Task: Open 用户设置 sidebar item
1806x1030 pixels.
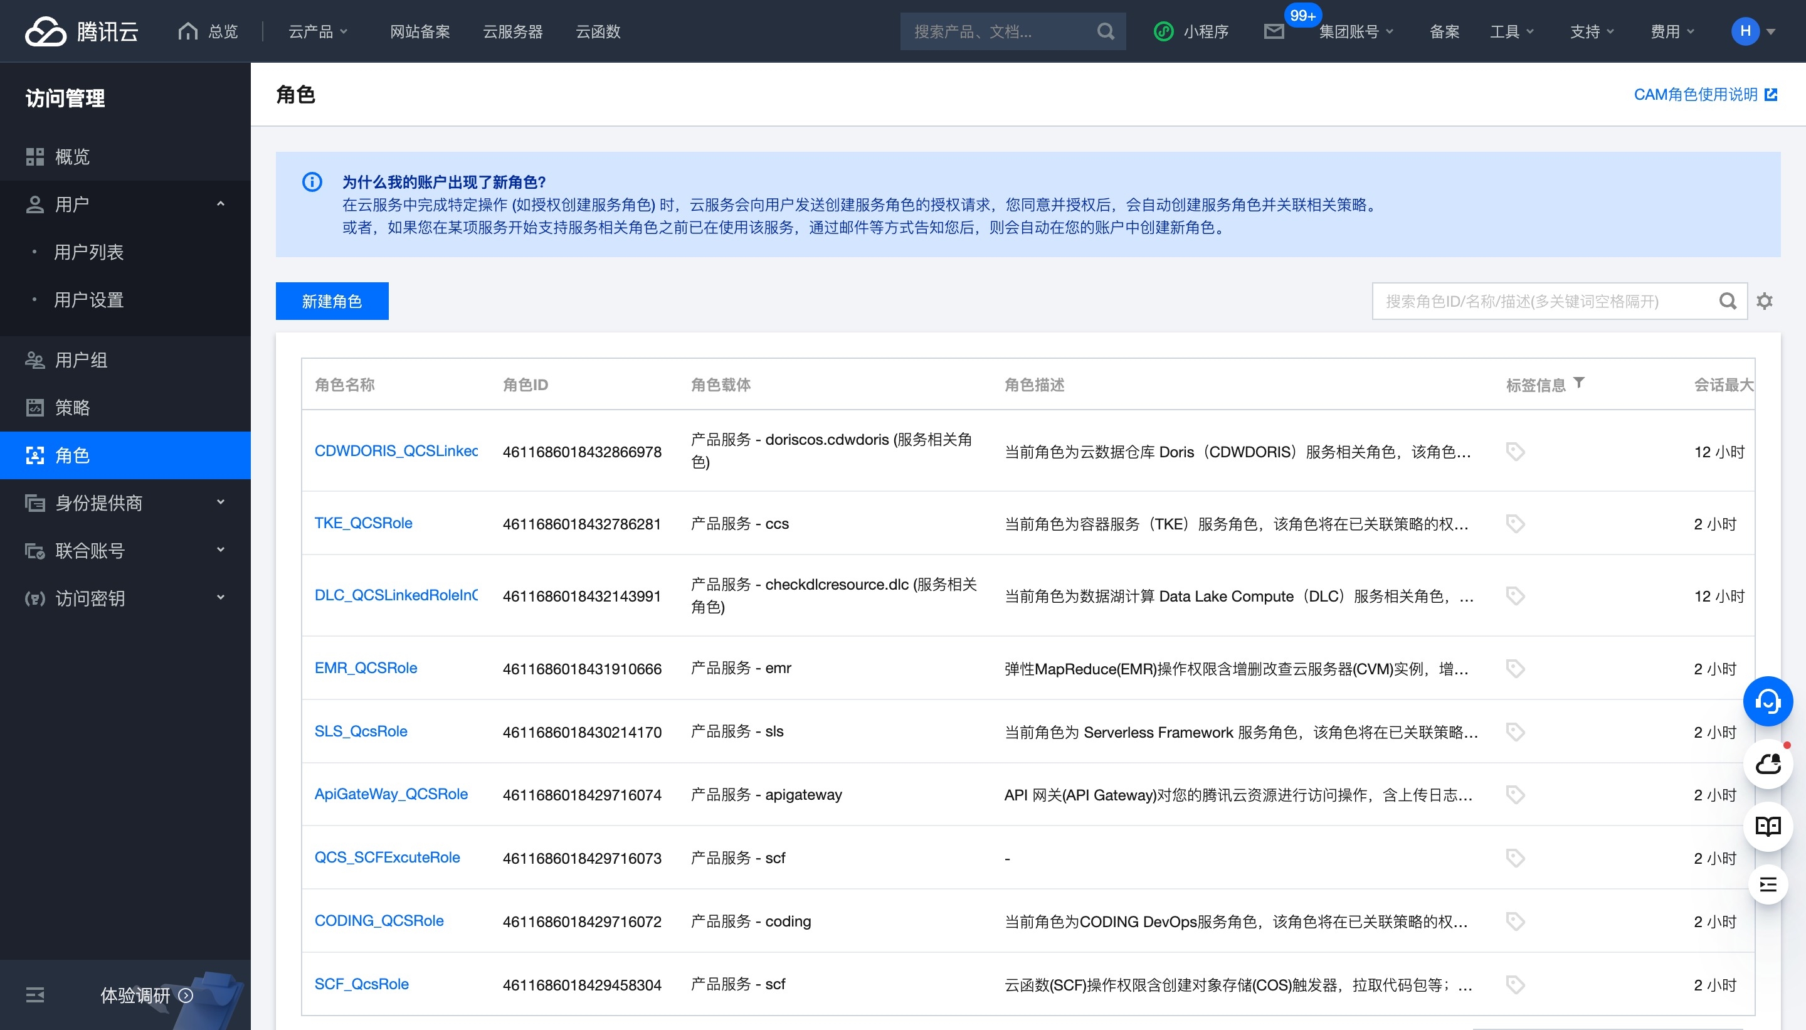Action: click(125, 300)
